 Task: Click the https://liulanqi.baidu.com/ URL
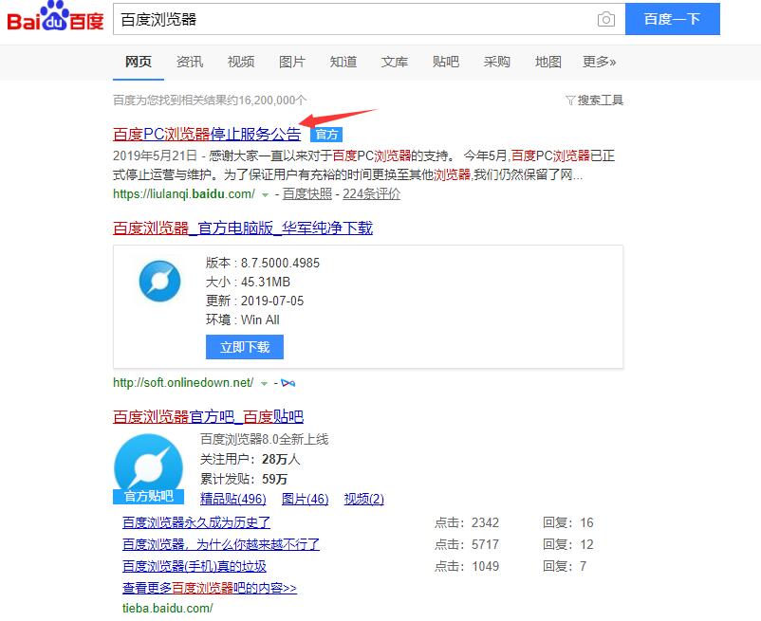(184, 194)
